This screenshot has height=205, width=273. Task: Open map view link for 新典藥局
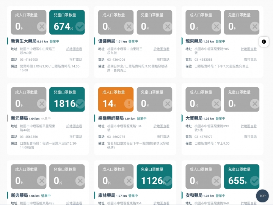pyautogui.click(x=74, y=203)
